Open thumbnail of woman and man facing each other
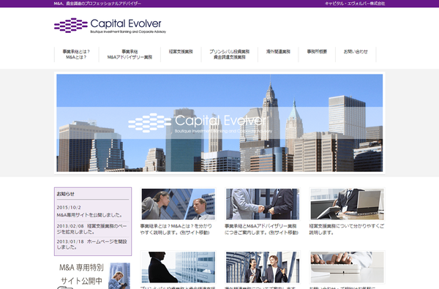This screenshot has width=439, height=289. (x=178, y=204)
